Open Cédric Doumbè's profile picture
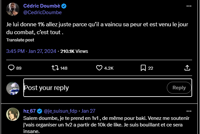 pyautogui.click(x=13, y=10)
